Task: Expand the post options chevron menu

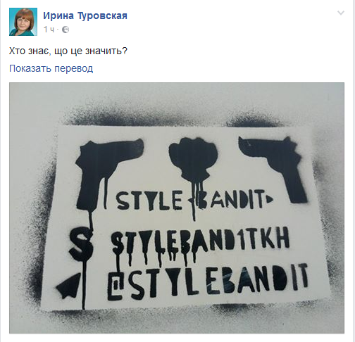Action: click(x=341, y=13)
